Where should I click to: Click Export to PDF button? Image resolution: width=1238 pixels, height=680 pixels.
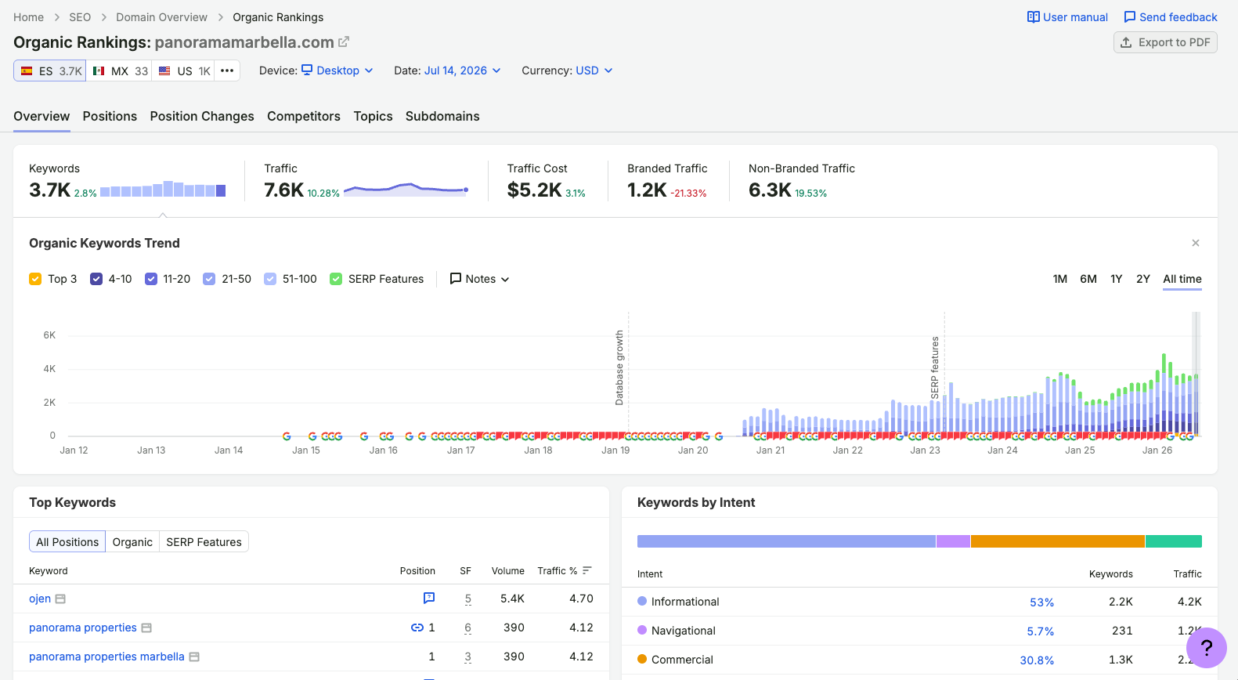1165,42
